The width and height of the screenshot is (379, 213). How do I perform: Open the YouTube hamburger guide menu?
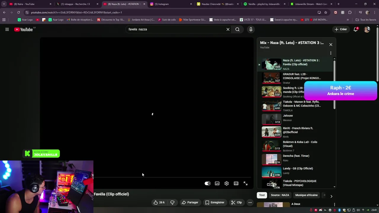click(x=7, y=29)
